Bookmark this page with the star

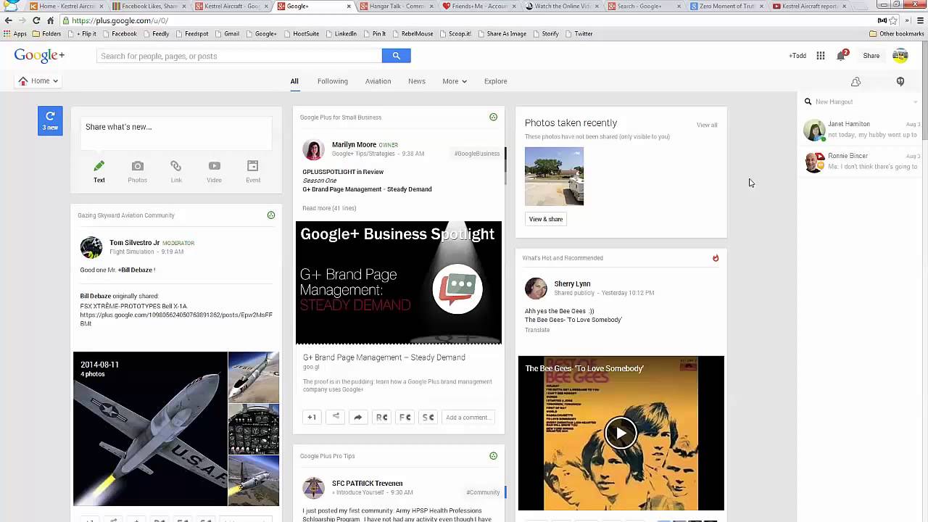pyautogui.click(x=893, y=20)
